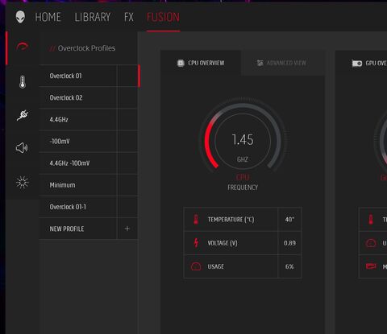Select the FUSION tab
The width and height of the screenshot is (387, 334).
click(x=163, y=17)
